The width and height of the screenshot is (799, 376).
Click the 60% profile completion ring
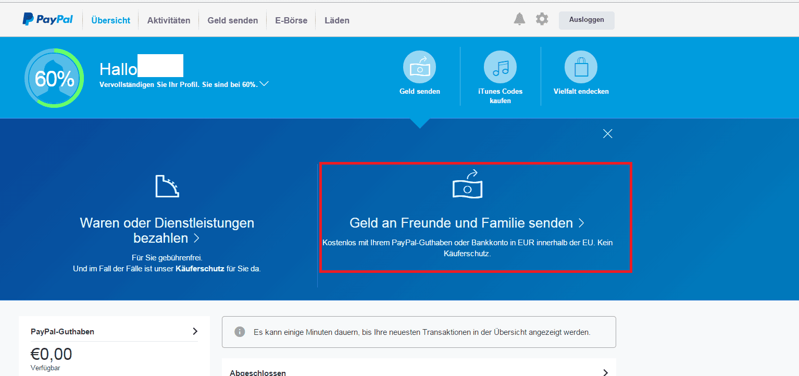54,78
